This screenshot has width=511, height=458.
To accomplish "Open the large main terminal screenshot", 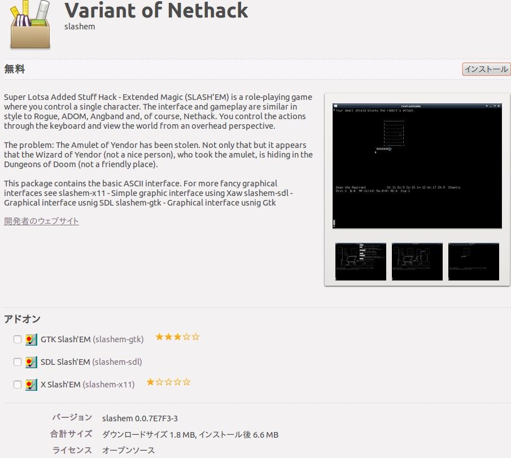I will coord(417,166).
